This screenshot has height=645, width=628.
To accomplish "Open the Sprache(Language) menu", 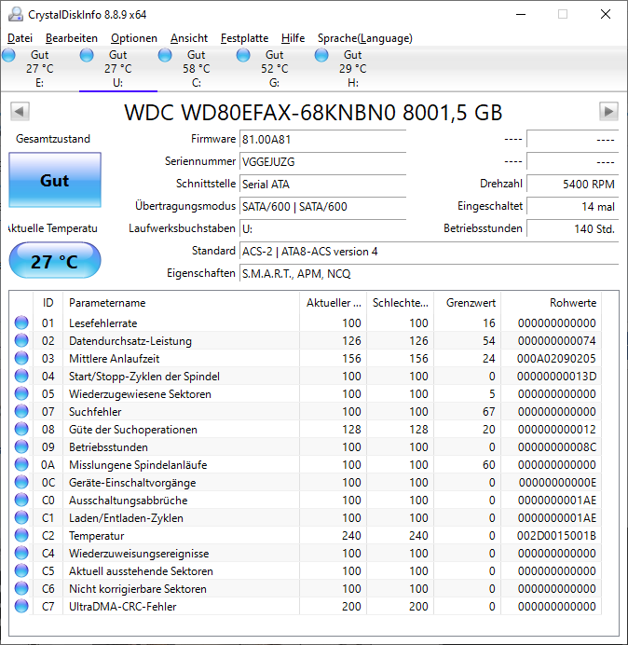I will pos(365,38).
